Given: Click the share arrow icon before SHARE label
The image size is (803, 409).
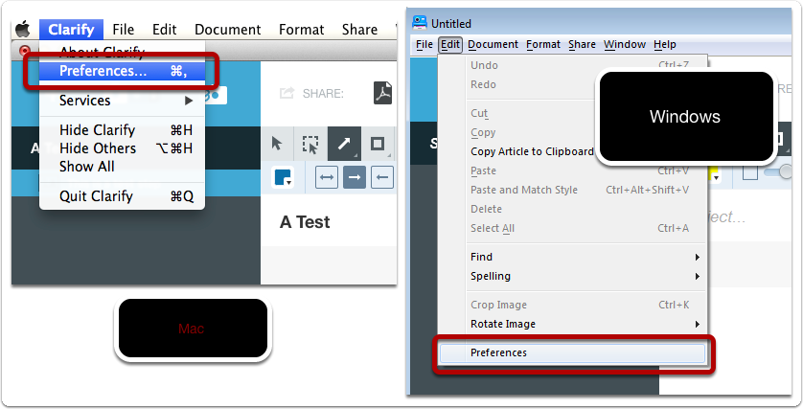Looking at the screenshot, I should click(287, 93).
